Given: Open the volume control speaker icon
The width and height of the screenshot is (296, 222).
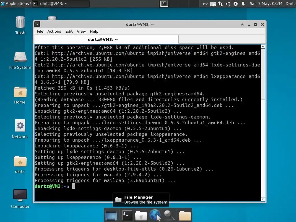Looking at the screenshot, I should pyautogui.click(x=228, y=3).
